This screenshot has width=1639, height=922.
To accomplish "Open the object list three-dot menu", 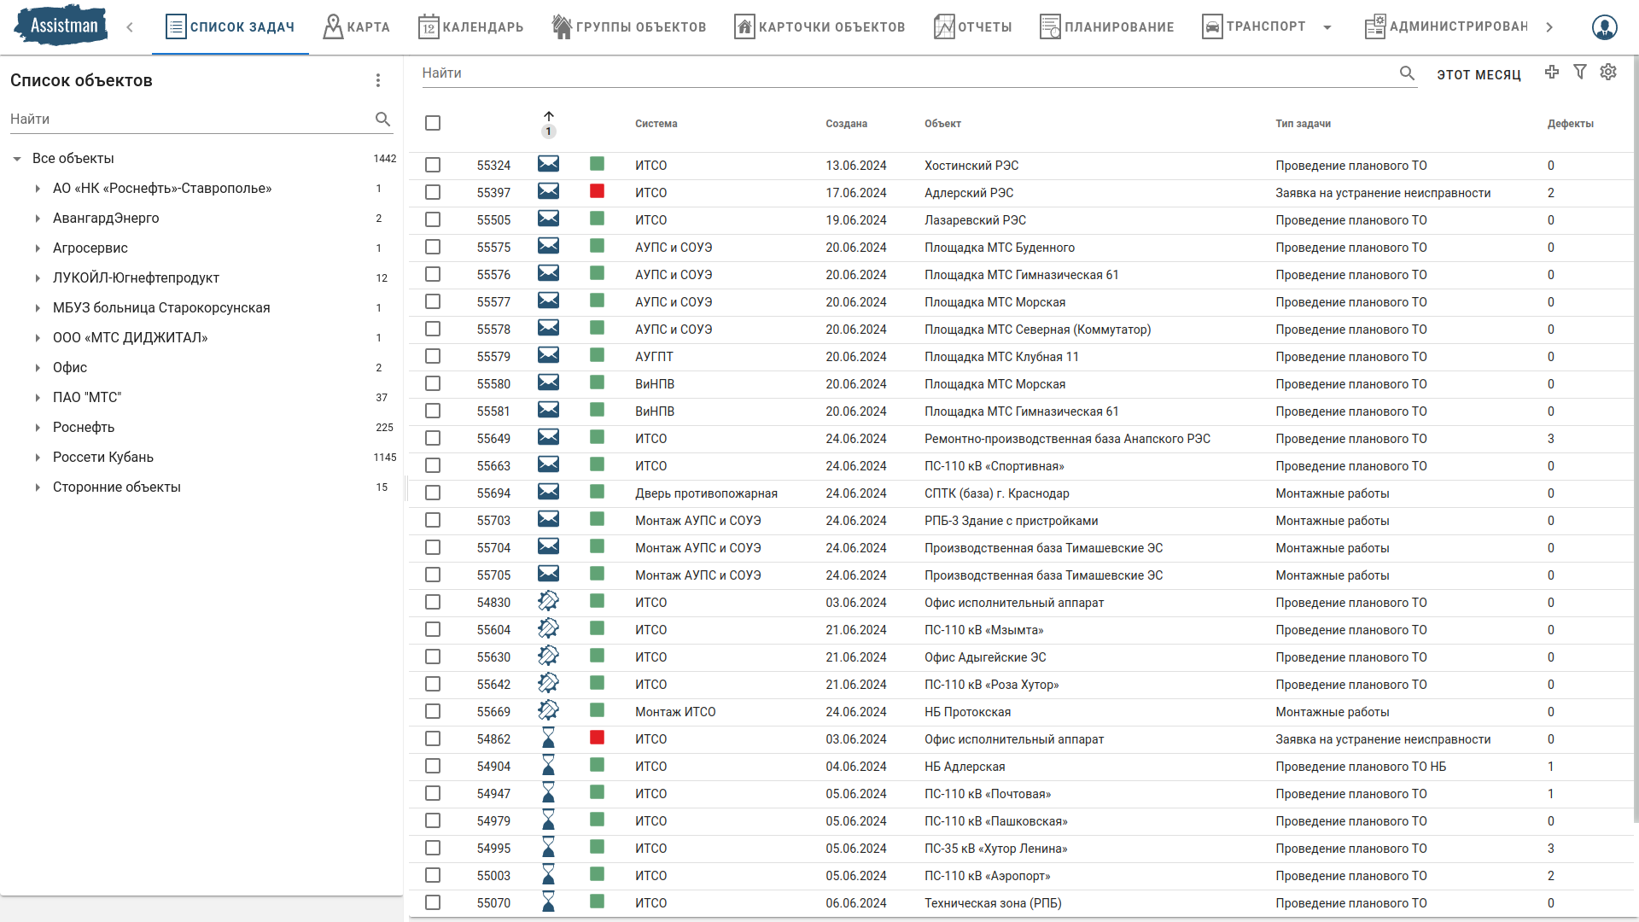I will (x=378, y=80).
